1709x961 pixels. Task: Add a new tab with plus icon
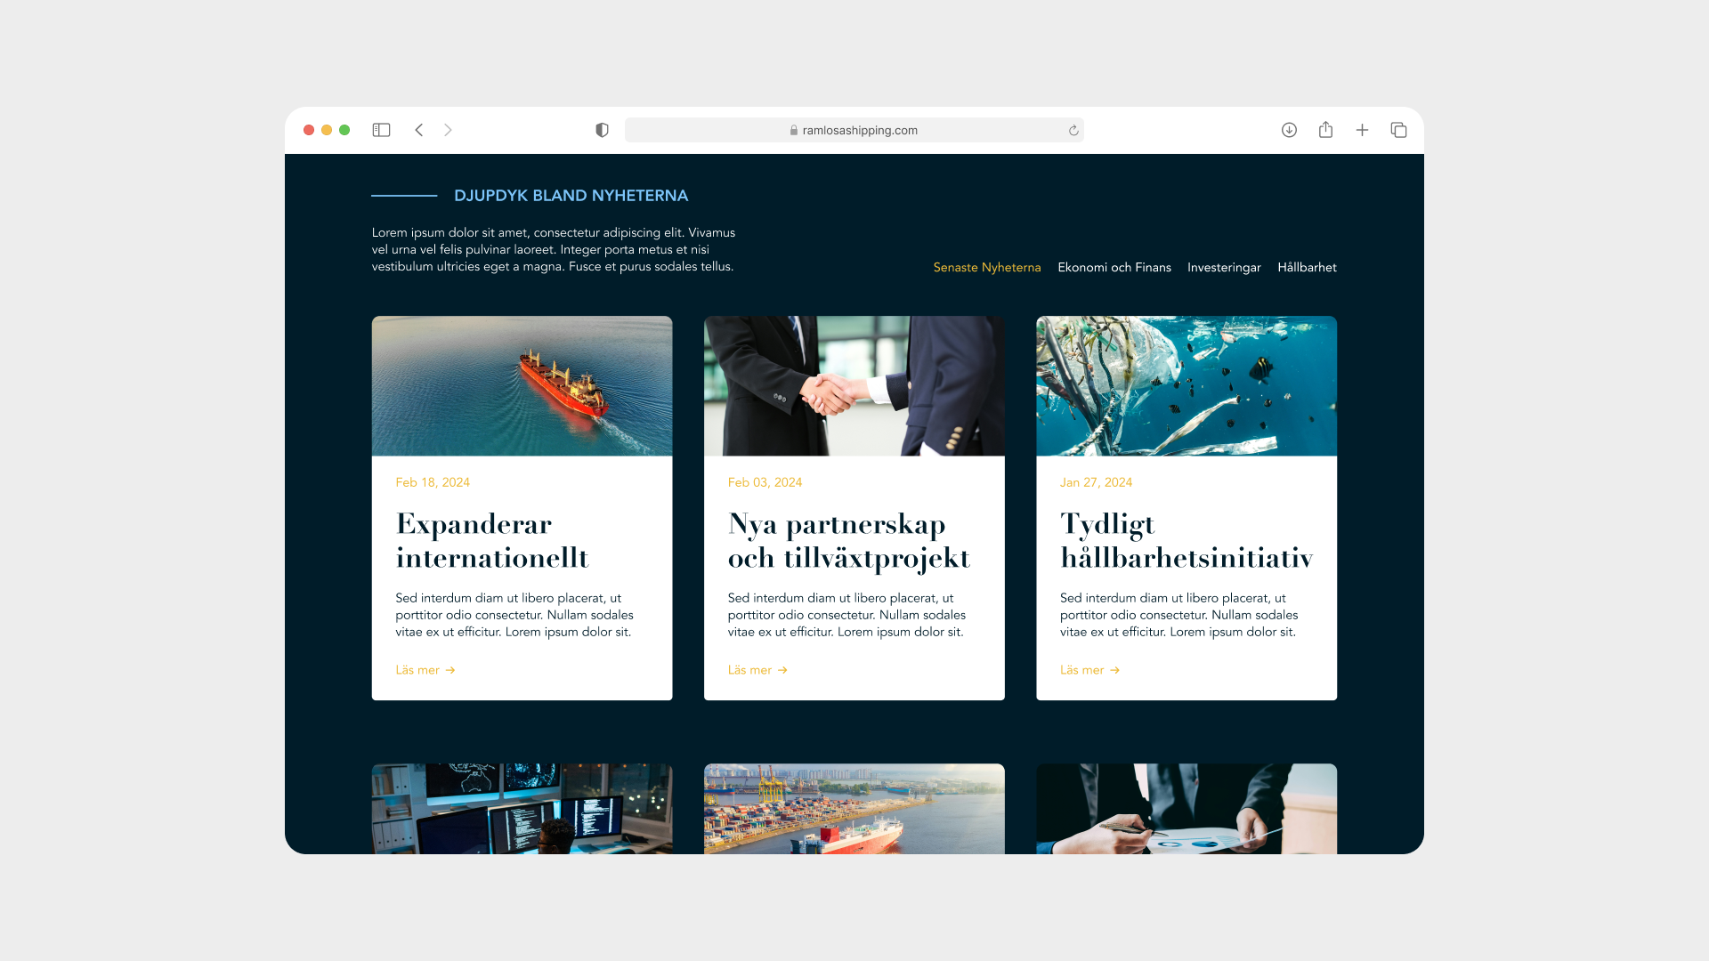coord(1362,130)
